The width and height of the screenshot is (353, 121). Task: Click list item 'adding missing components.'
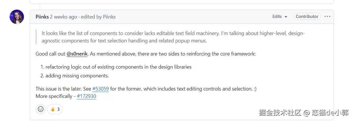pos(77,76)
